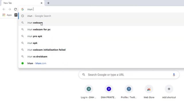This screenshot has width=184, height=103.
Task: Click the browser back arrow
Action: [4, 9]
